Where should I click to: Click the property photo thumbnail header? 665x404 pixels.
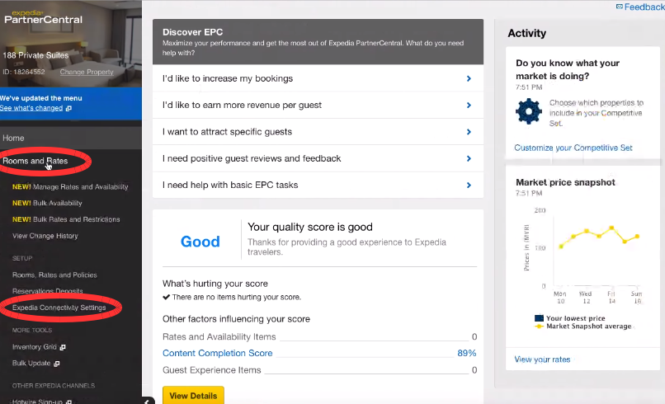(x=71, y=43)
